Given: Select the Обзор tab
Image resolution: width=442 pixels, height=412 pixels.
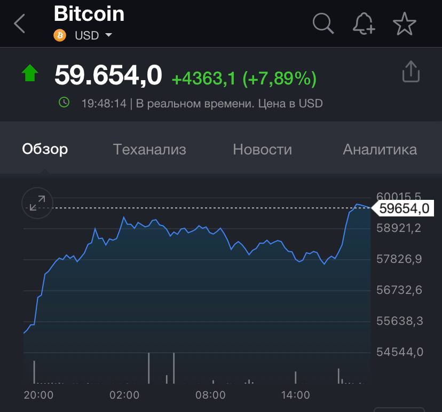Looking at the screenshot, I should (45, 149).
